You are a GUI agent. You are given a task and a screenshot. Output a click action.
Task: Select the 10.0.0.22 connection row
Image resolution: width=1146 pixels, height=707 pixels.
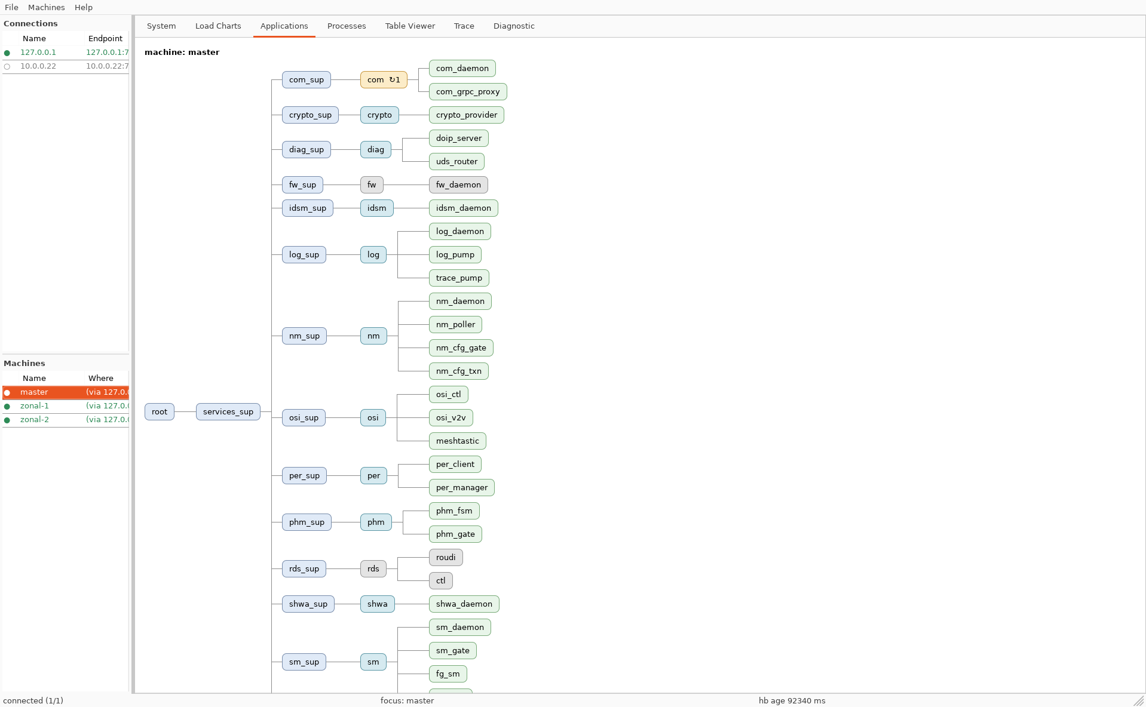(x=66, y=66)
